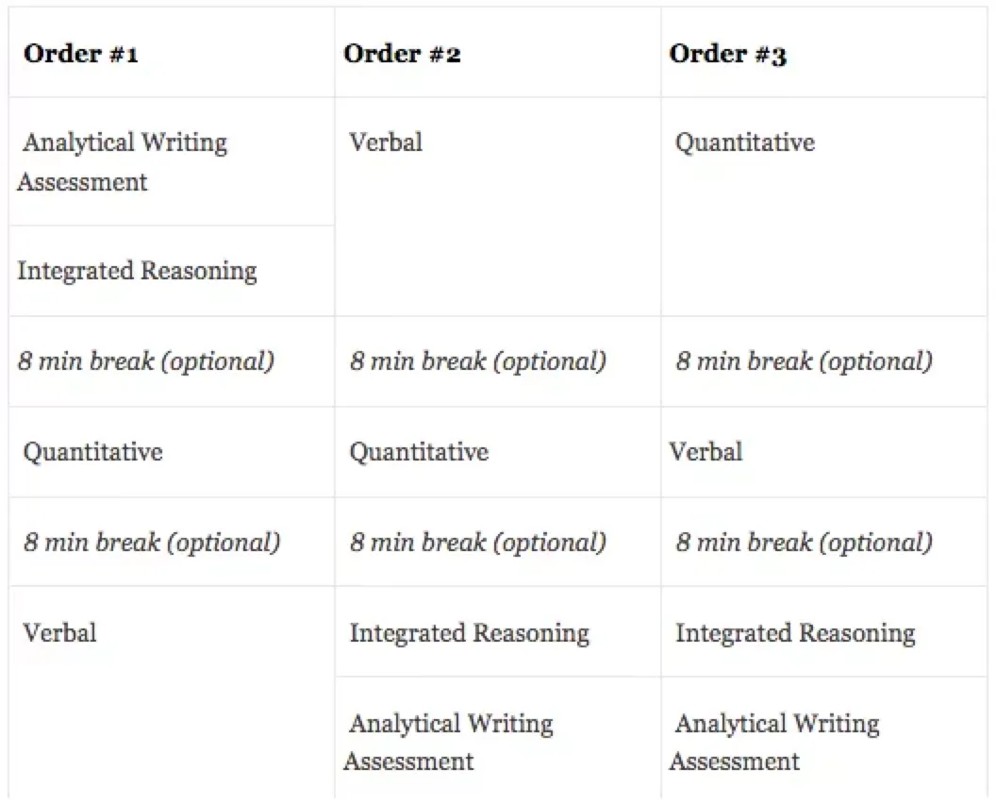Click Analytical Writing Assessment in Order #2 column
Viewport: 996px width, 804px height.
point(449,742)
